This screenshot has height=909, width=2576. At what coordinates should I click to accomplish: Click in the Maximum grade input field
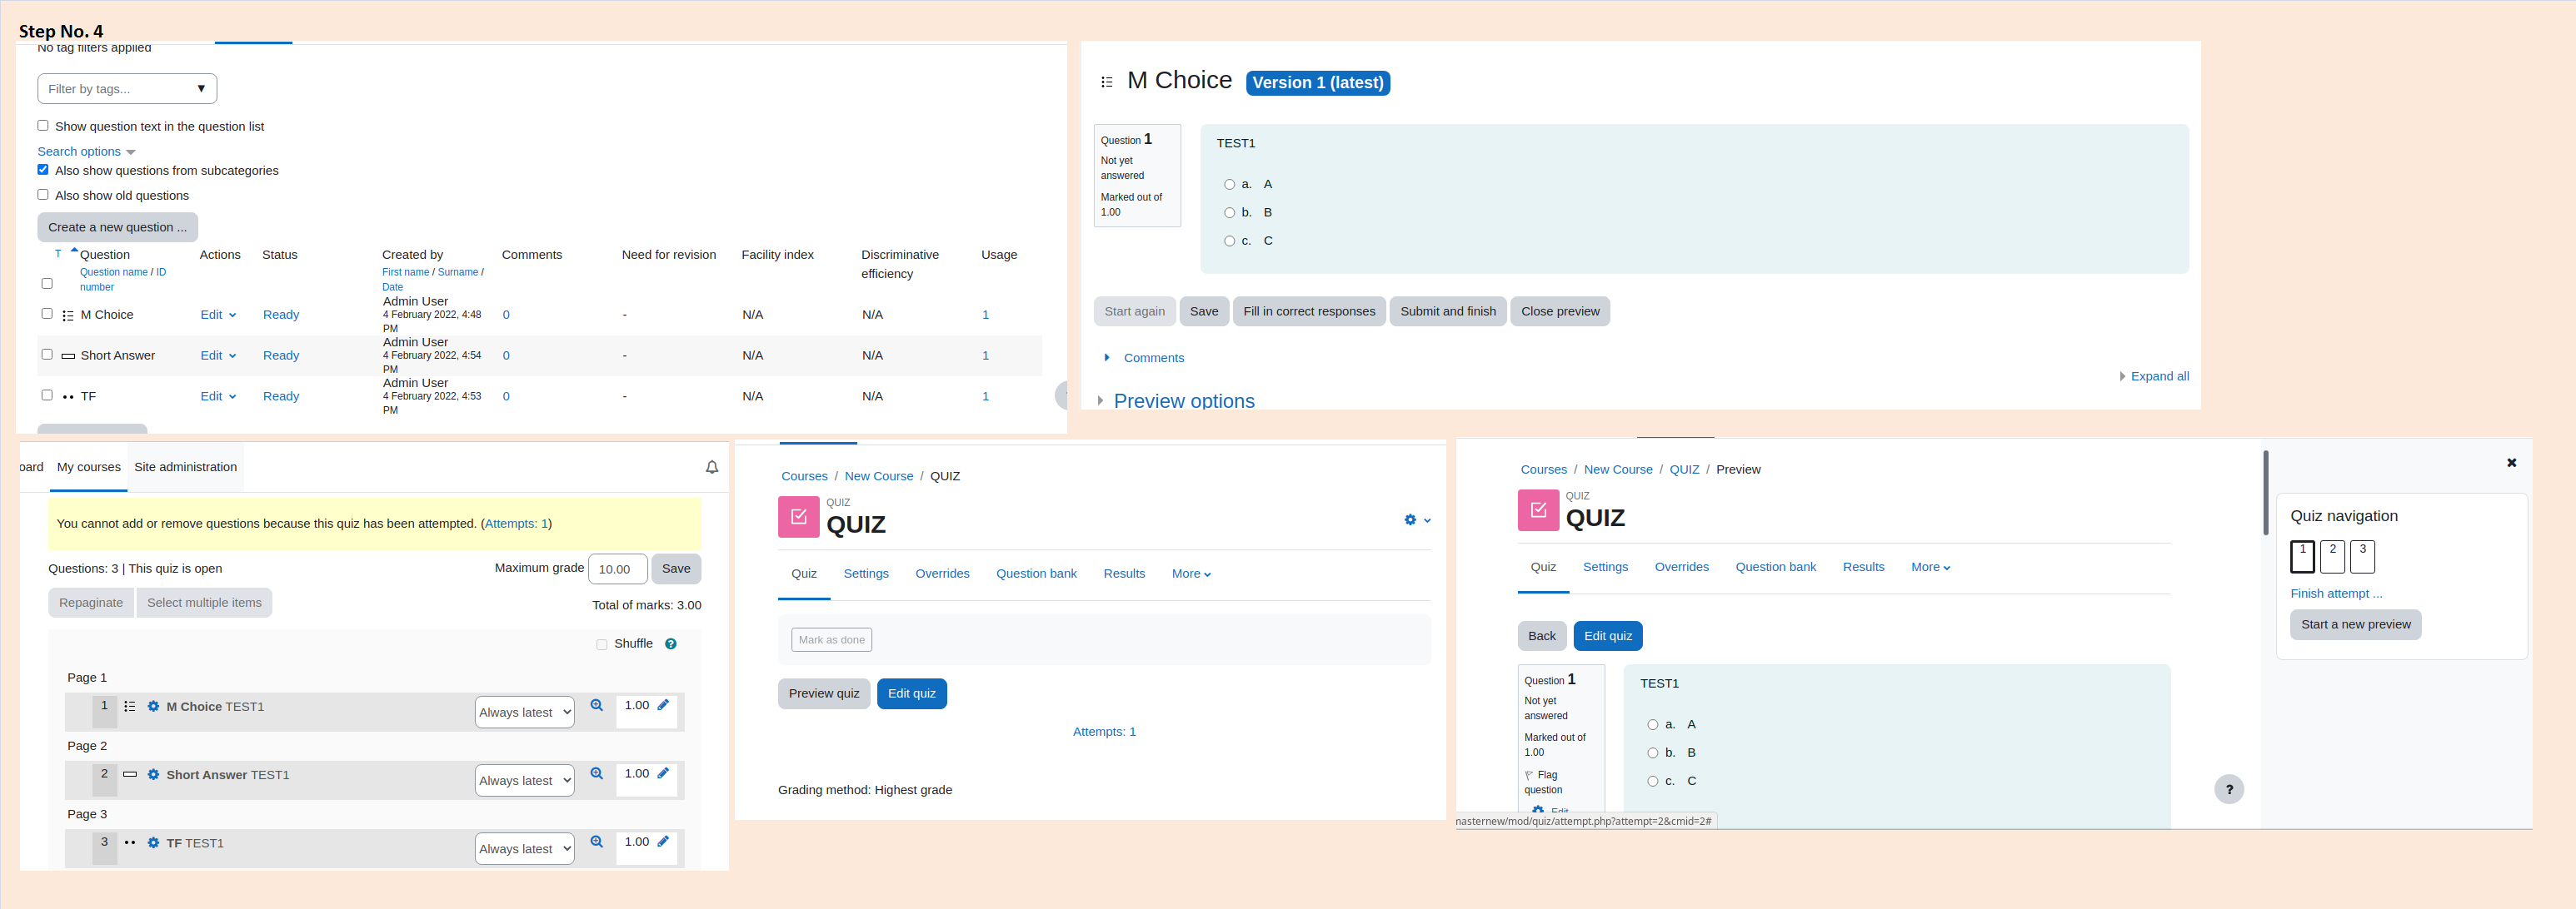[617, 569]
